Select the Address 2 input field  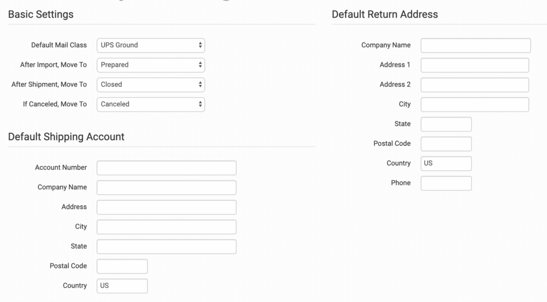(474, 85)
